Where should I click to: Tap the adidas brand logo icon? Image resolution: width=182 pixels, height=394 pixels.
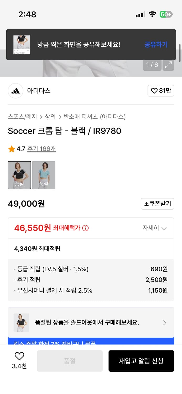tap(15, 90)
